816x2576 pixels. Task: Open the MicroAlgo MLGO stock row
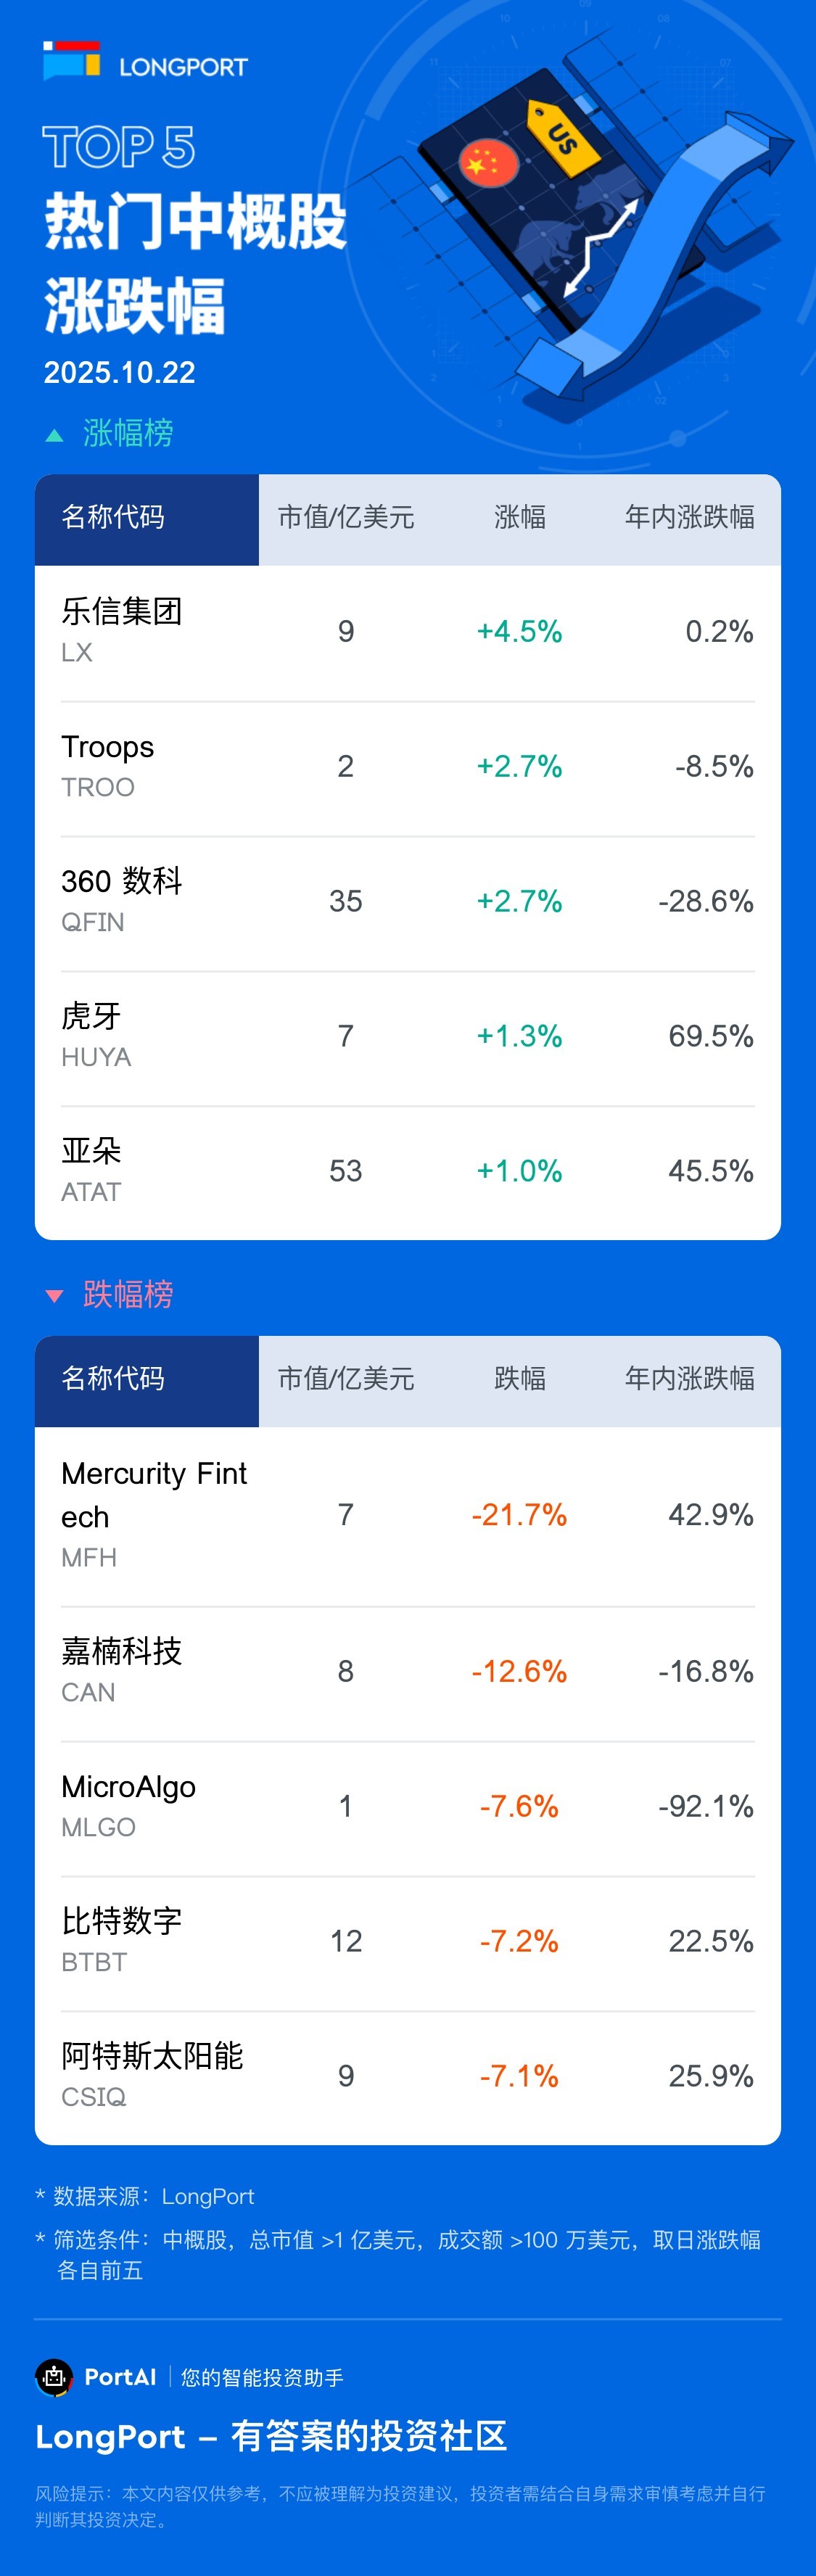pos(407,1806)
